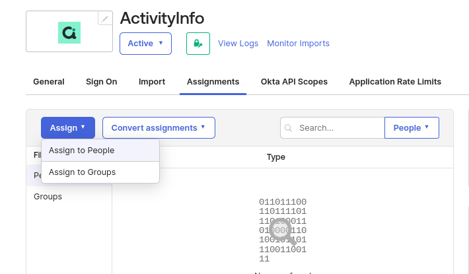The height and width of the screenshot is (274, 469).
Task: Switch to the Import tab
Action: (x=152, y=82)
